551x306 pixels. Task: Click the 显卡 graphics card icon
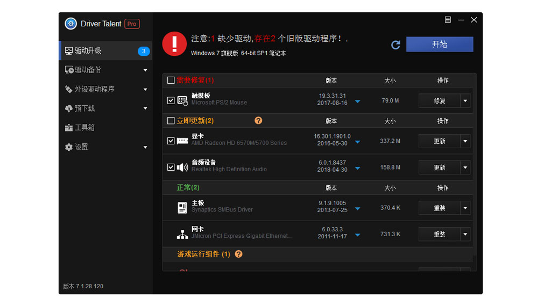182,141
